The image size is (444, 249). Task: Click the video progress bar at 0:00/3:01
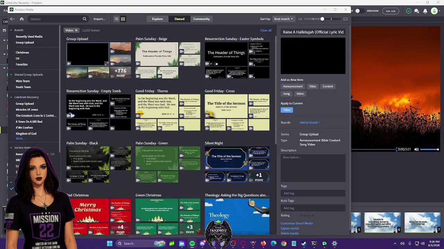[x=374, y=149]
